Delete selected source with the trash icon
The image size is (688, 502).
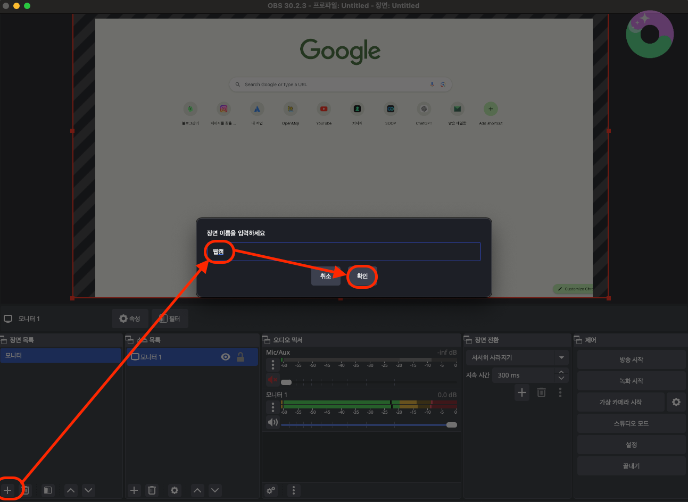pyautogui.click(x=152, y=490)
